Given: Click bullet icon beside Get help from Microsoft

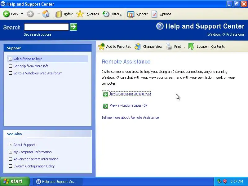Looking at the screenshot, I should point(10,66).
